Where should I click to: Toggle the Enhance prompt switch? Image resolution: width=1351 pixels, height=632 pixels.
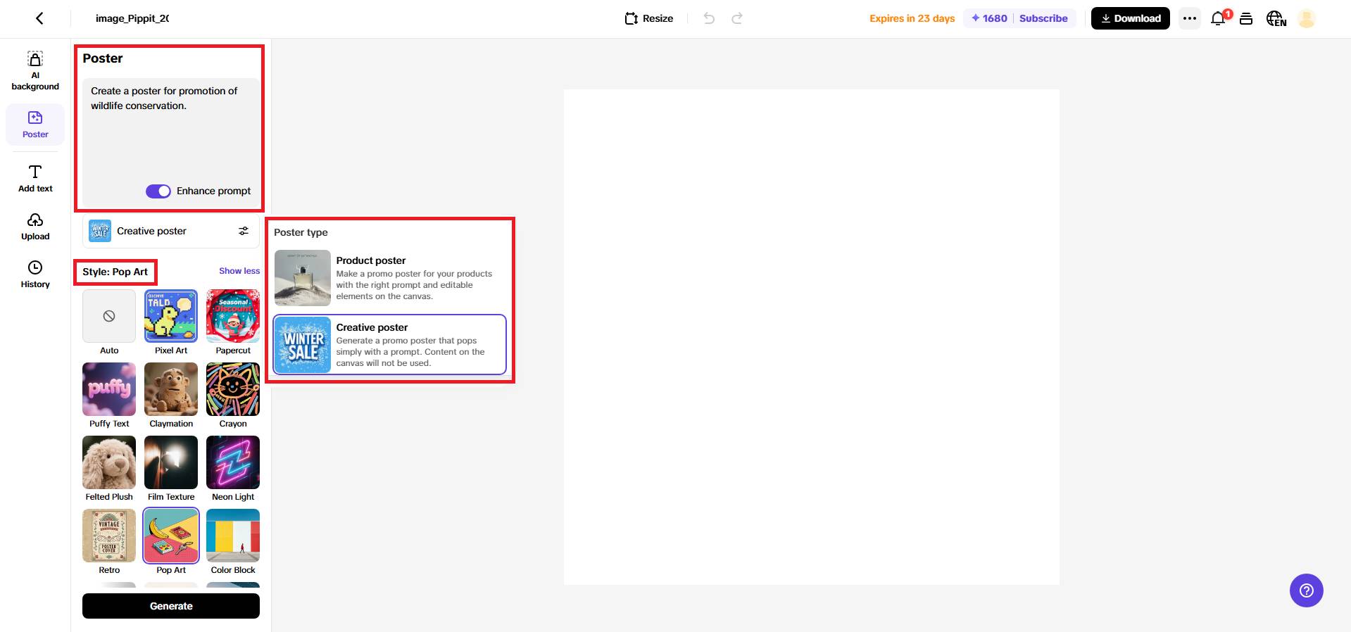[158, 191]
